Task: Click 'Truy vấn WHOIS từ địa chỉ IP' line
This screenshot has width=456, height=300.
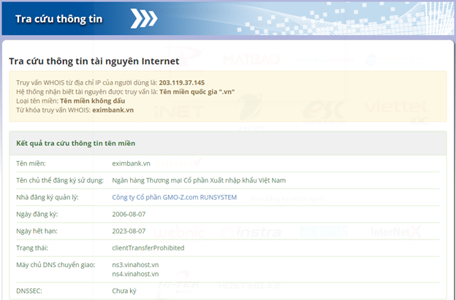Action: coord(110,82)
